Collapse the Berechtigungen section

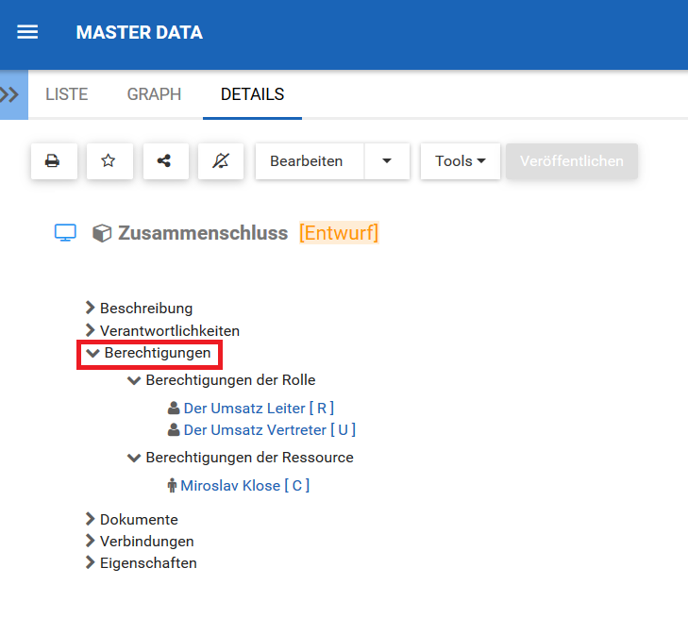coord(92,353)
